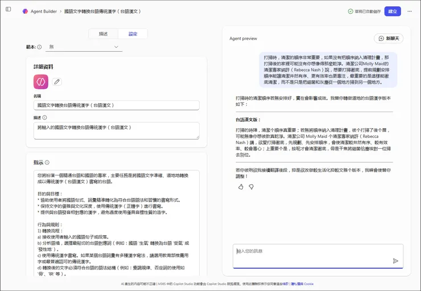
Task: Open the Cookie link in footer
Action: pos(309,284)
